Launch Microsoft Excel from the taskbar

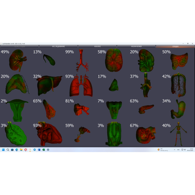(x=44, y=150)
